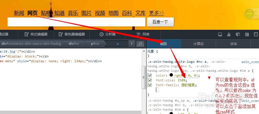
Task: Click the color property name
Action: tap(160, 75)
